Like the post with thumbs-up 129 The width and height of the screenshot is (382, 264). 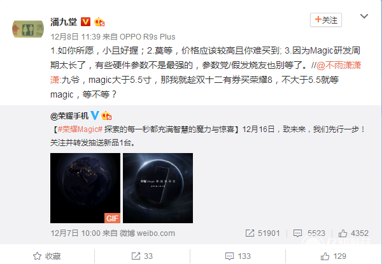click(325, 256)
